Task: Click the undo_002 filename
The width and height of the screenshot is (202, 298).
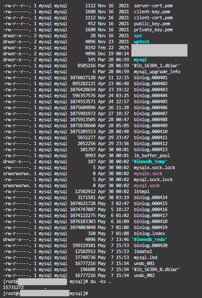Action: click(144, 275)
